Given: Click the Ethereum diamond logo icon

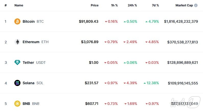Looking at the screenshot, I should [17, 42].
